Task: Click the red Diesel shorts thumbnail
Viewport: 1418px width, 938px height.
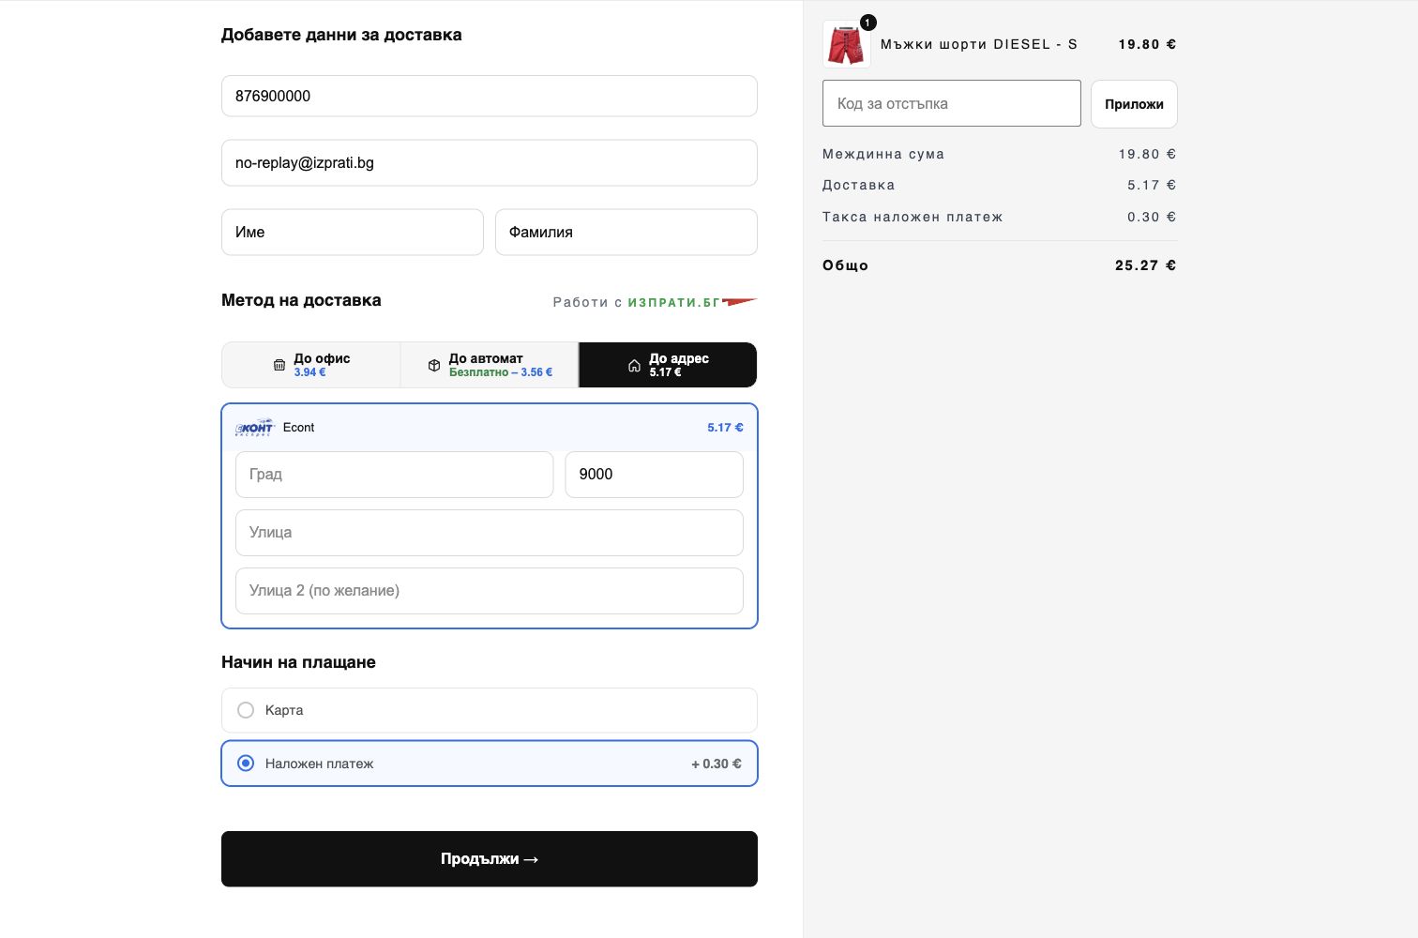Action: 846,44
